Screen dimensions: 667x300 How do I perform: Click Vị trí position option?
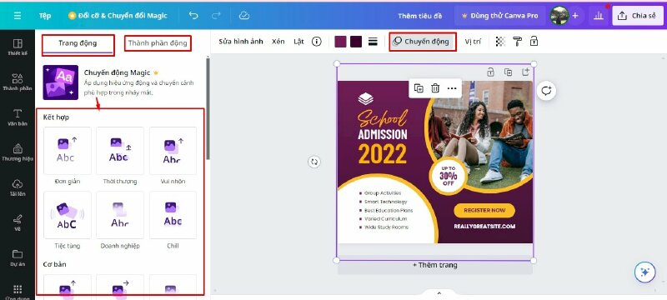click(473, 42)
